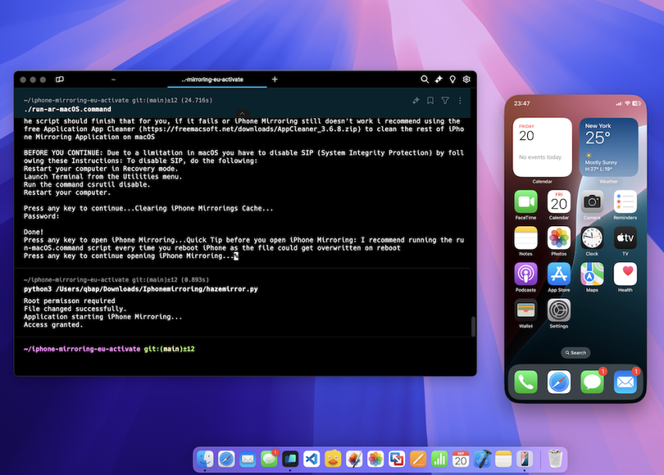Open the Trash in the Dock
Screen dimensions: 664x475
[x=555, y=459]
